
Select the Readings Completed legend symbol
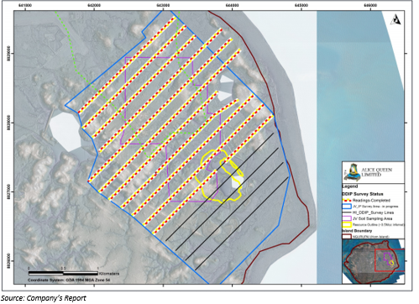tap(347, 201)
